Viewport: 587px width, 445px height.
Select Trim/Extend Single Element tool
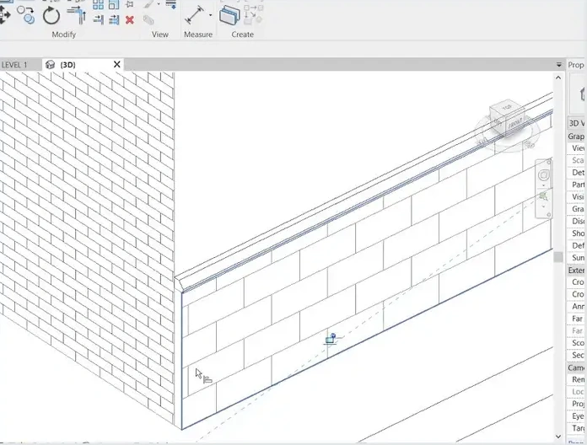click(x=98, y=19)
